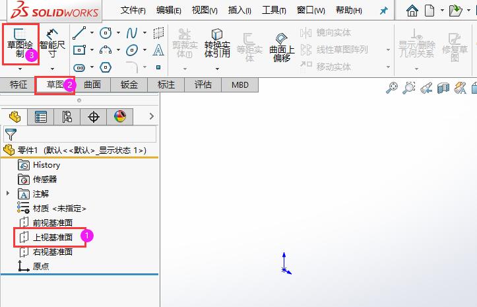Select the 传感器 tree item
The height and width of the screenshot is (307, 477).
tap(37, 180)
